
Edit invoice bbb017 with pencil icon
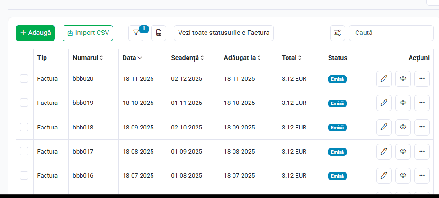pos(384,151)
